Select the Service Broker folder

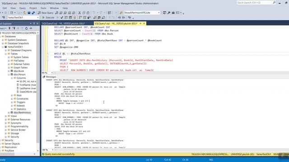click(x=18, y=130)
